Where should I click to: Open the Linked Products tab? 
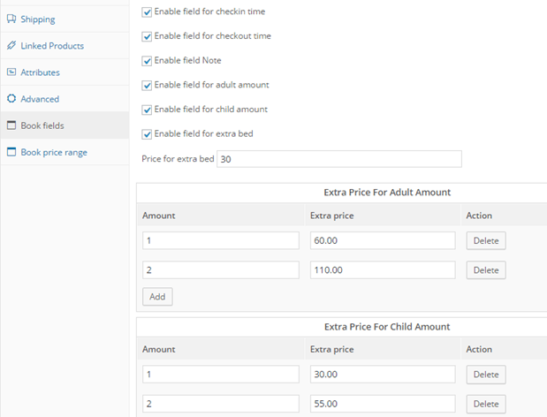[52, 45]
